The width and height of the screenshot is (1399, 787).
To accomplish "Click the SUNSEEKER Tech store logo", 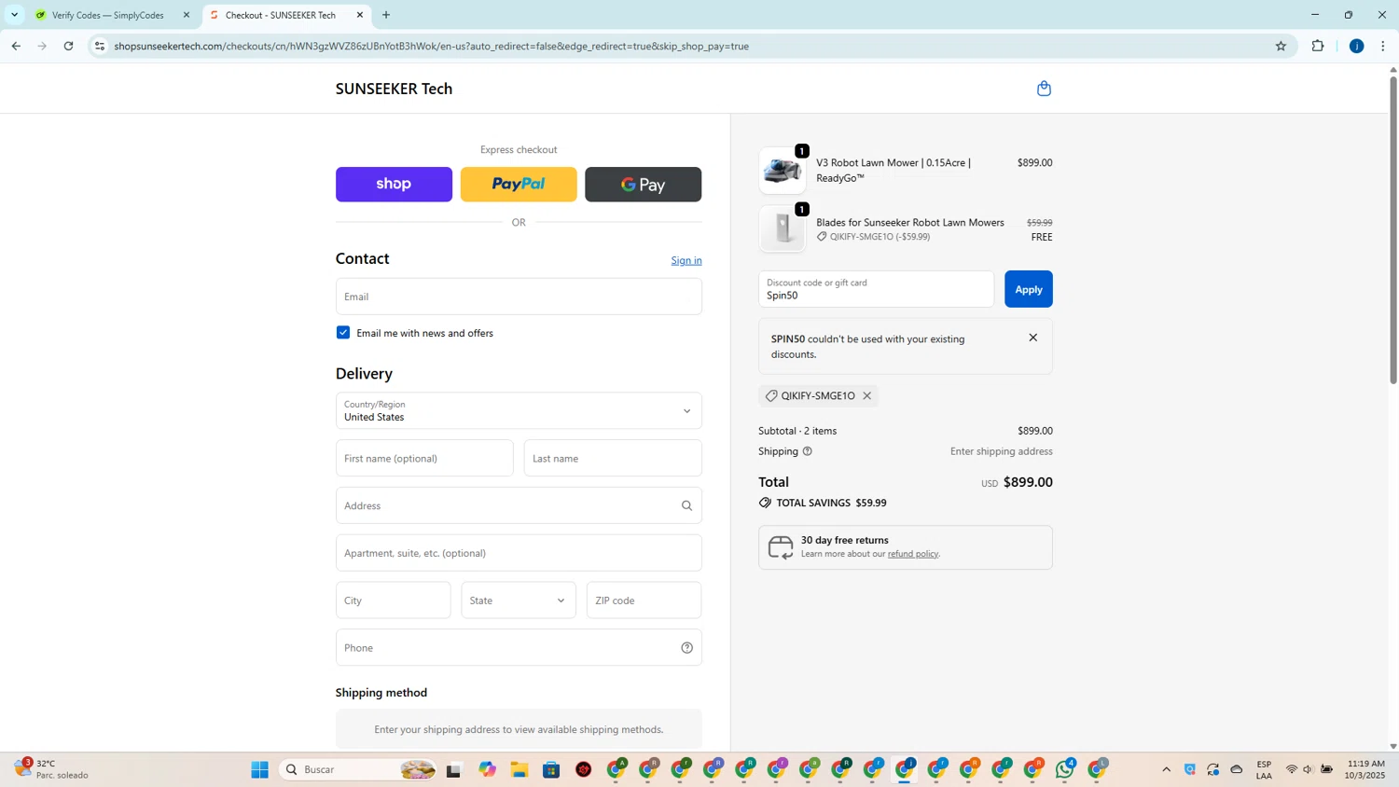I will 394,89.
